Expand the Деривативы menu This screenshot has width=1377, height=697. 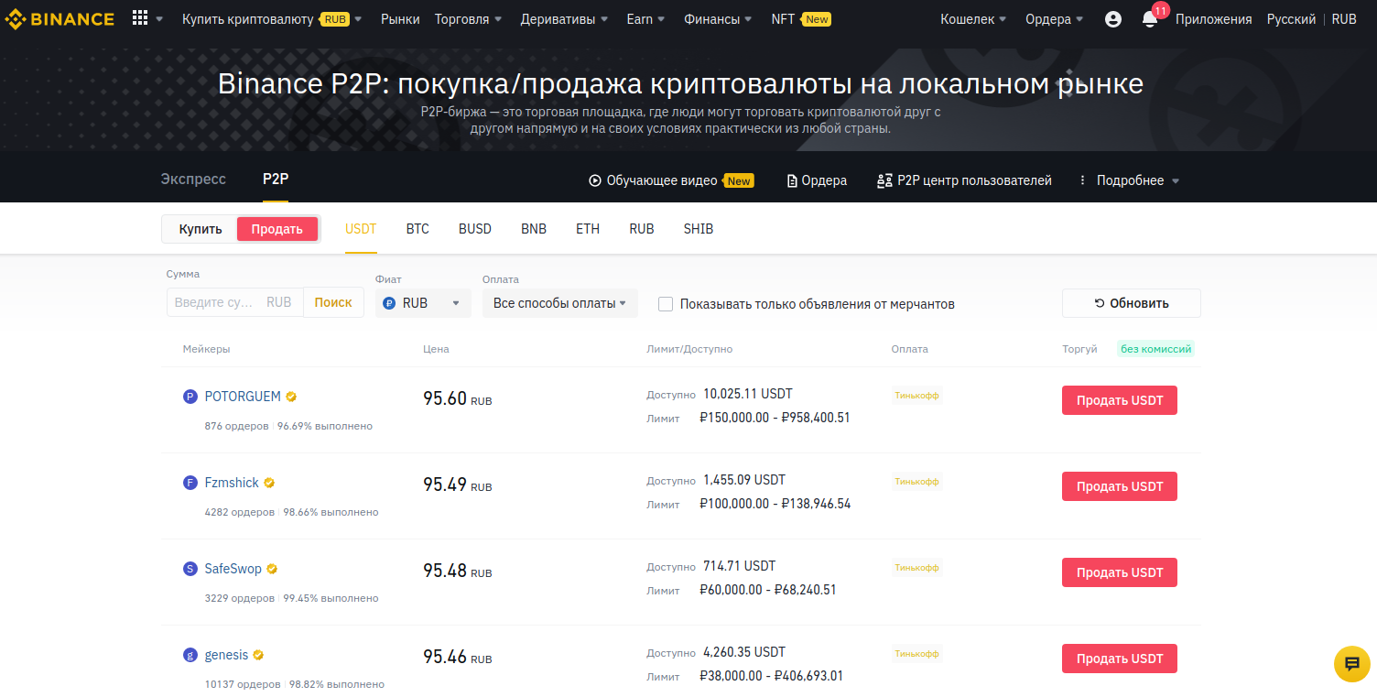point(564,19)
